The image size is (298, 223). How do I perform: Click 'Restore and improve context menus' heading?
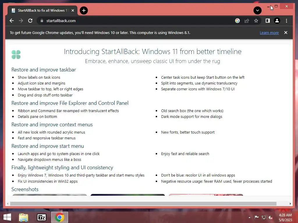52,125
